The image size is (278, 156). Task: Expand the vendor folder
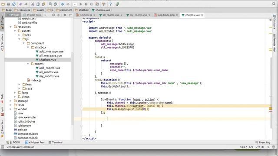click(x=10, y=109)
